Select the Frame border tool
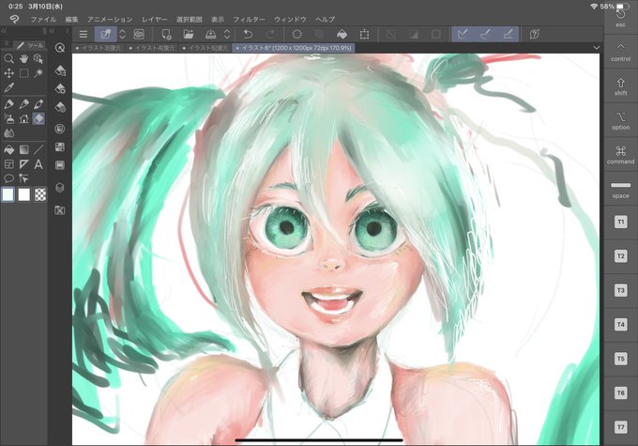This screenshot has height=446, width=638. pyautogui.click(x=9, y=164)
